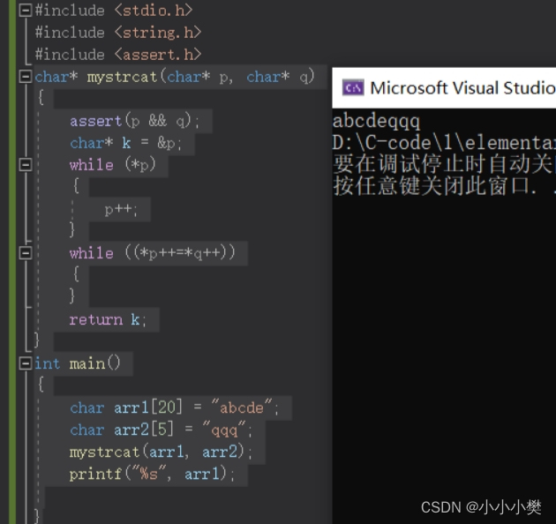Click the main function name

point(87,363)
